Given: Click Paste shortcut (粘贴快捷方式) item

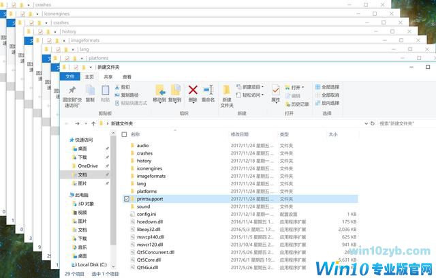Looking at the screenshot, I should pyautogui.click(x=131, y=103).
